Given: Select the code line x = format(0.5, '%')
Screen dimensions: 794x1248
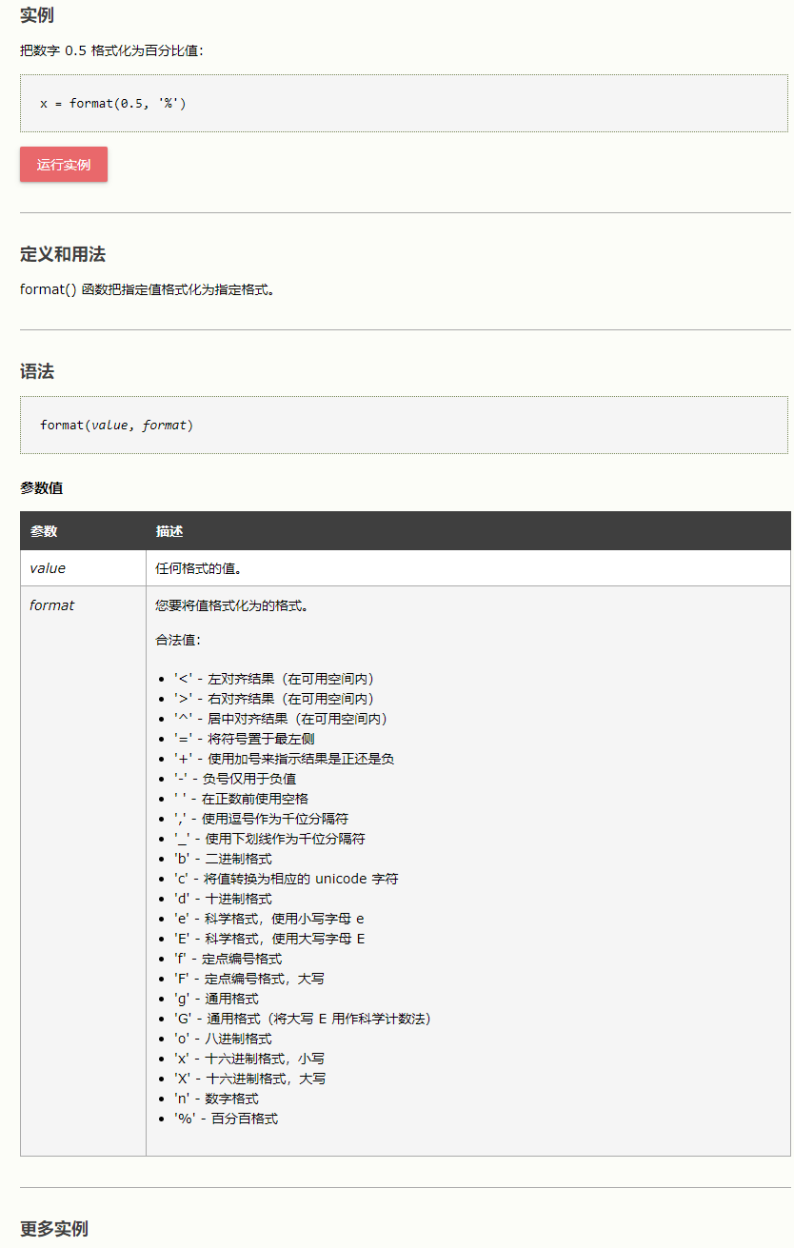Looking at the screenshot, I should point(113,103).
